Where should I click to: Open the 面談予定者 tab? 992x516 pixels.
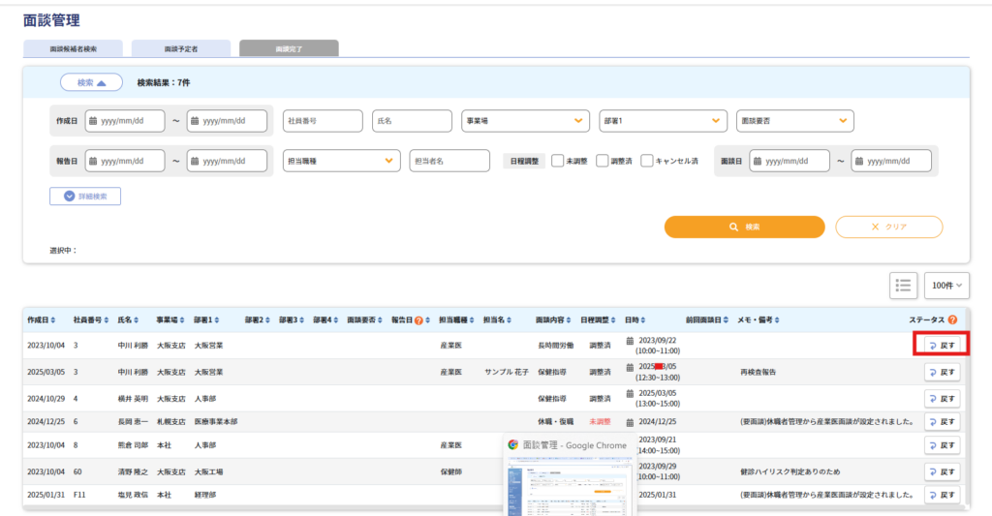[181, 48]
